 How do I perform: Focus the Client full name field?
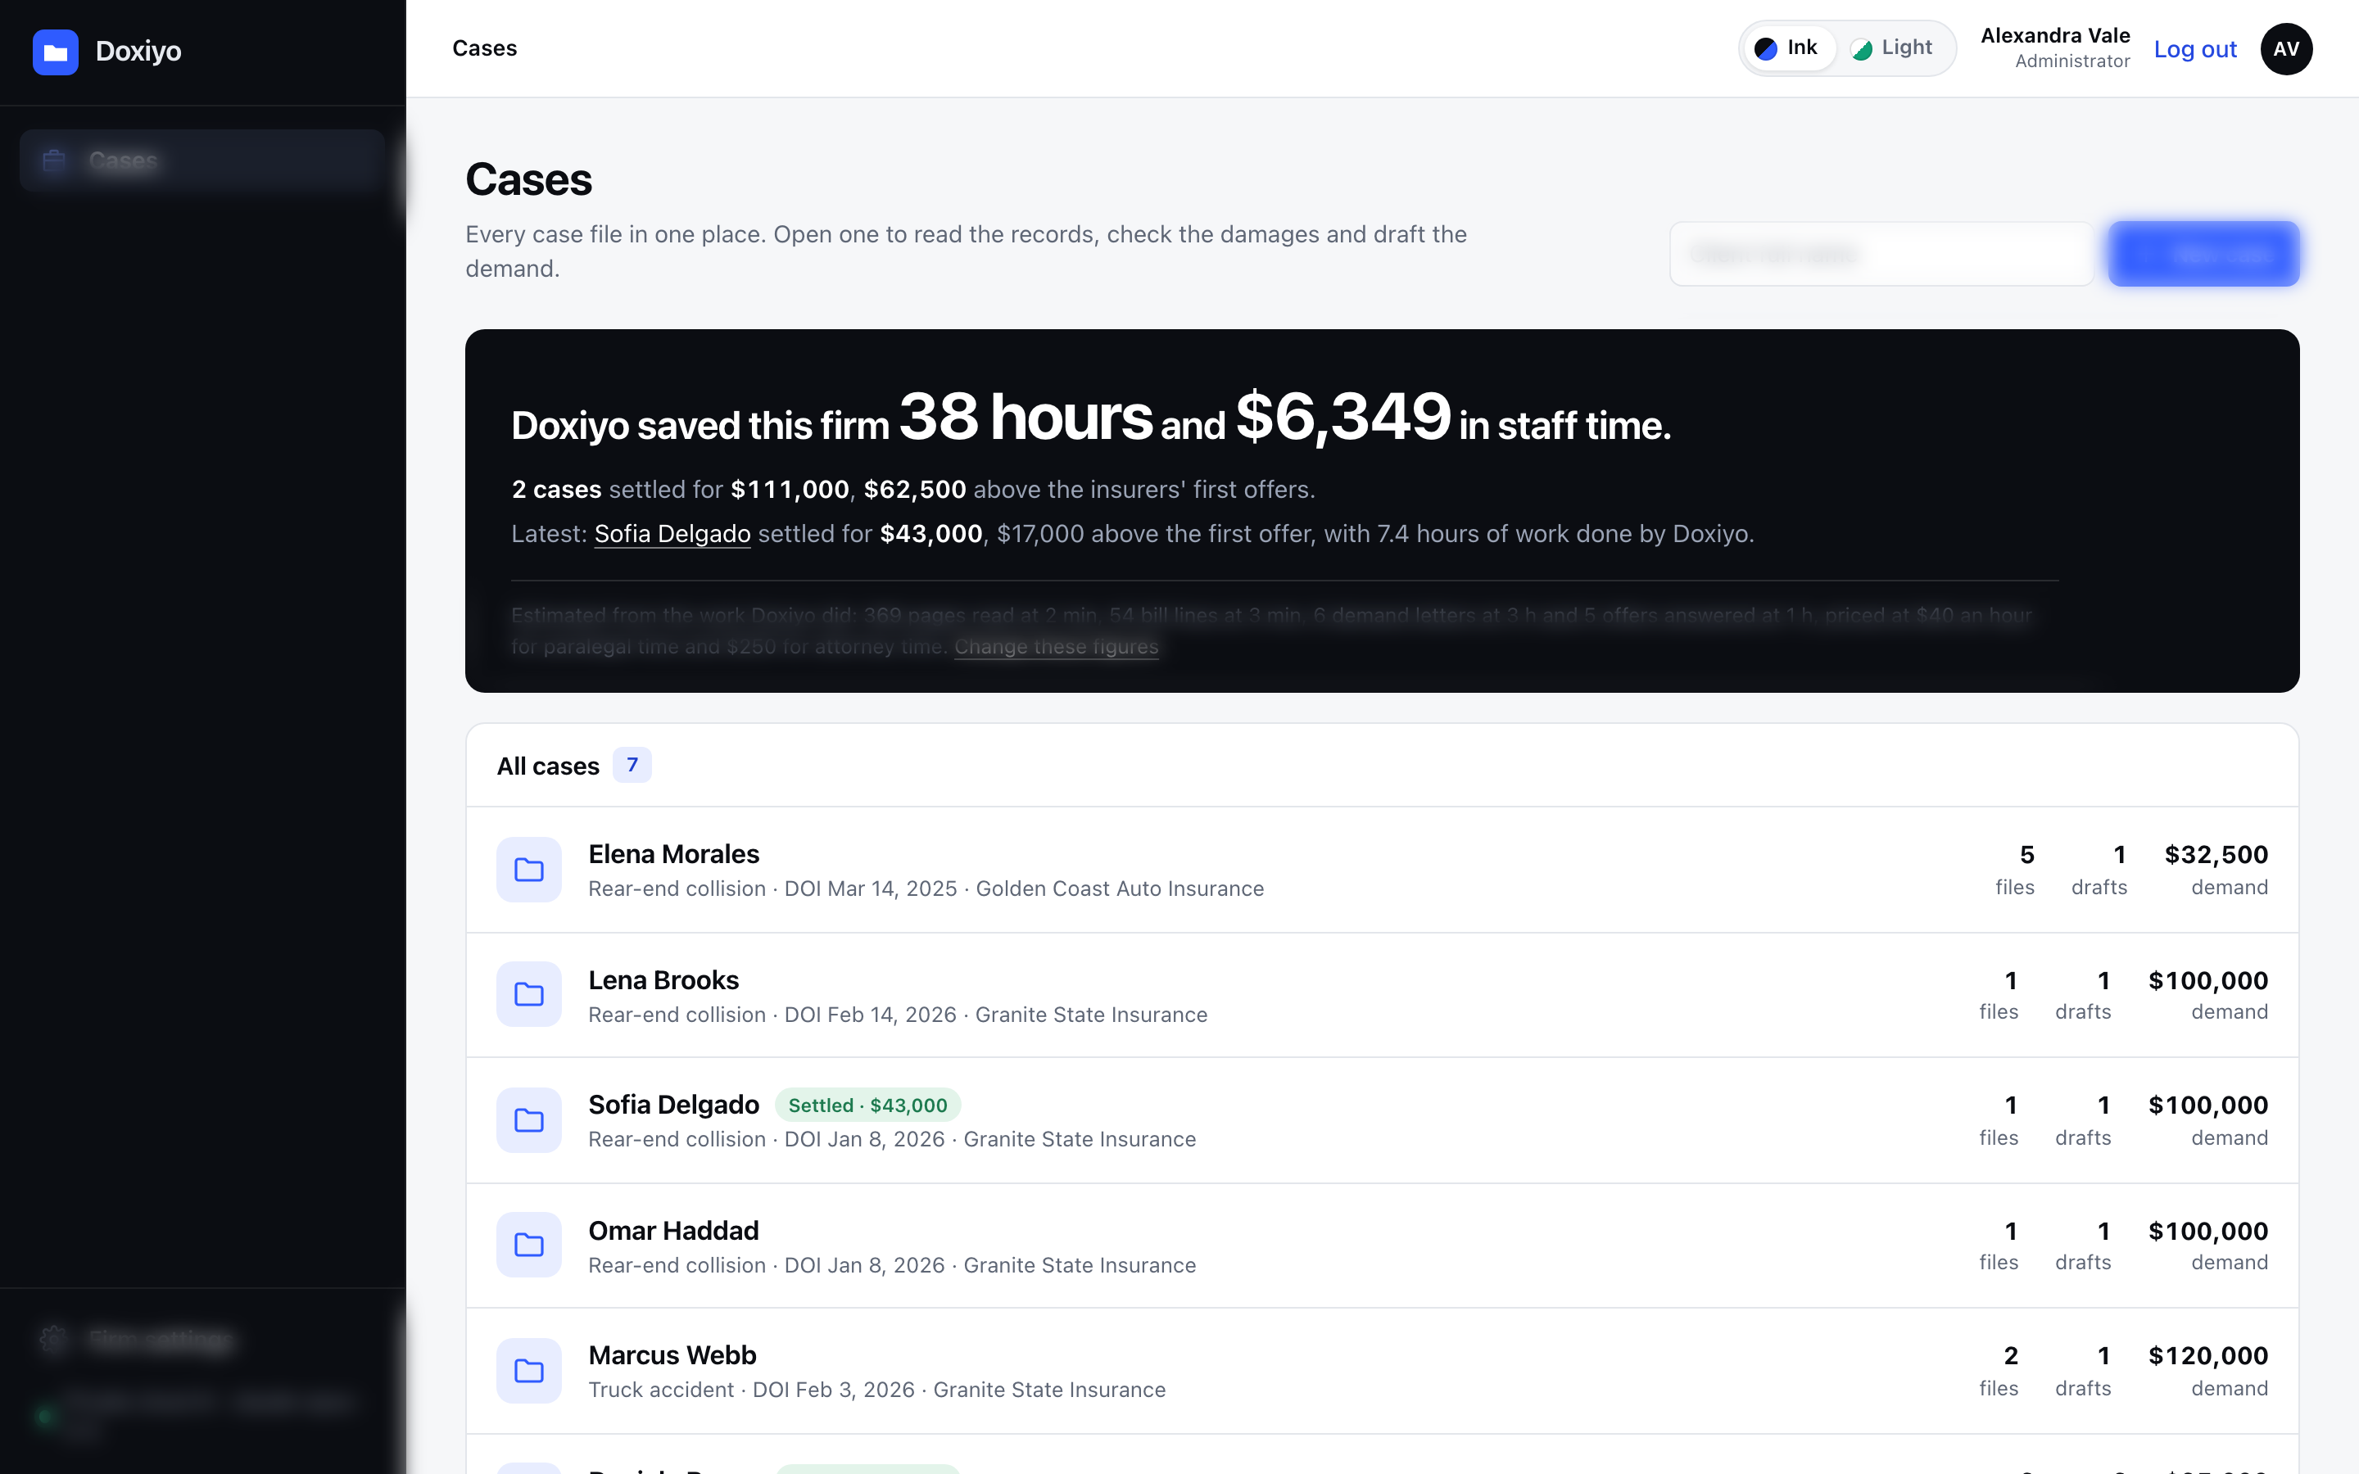(x=1881, y=255)
